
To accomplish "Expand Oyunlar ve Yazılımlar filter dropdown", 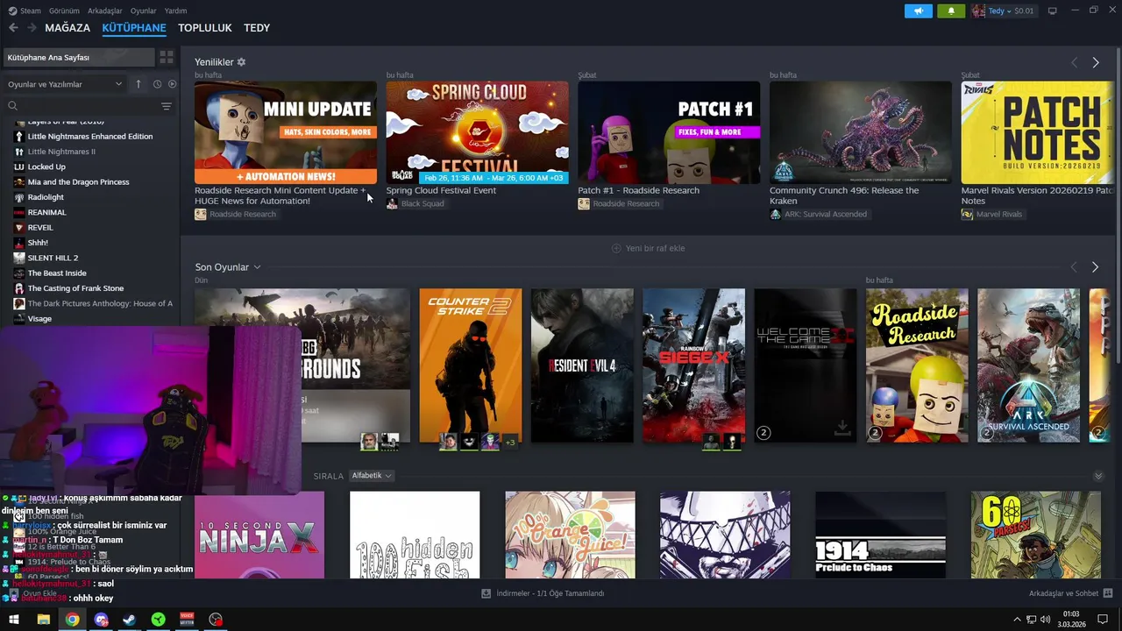I will tap(65, 84).
